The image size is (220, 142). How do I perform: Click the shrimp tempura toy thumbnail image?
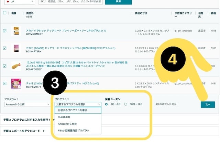(x=16, y=66)
